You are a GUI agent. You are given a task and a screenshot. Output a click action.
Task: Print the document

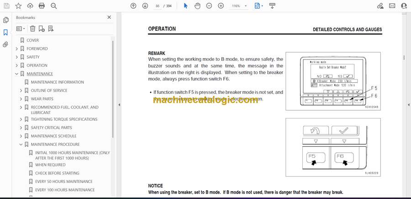click(x=42, y=6)
